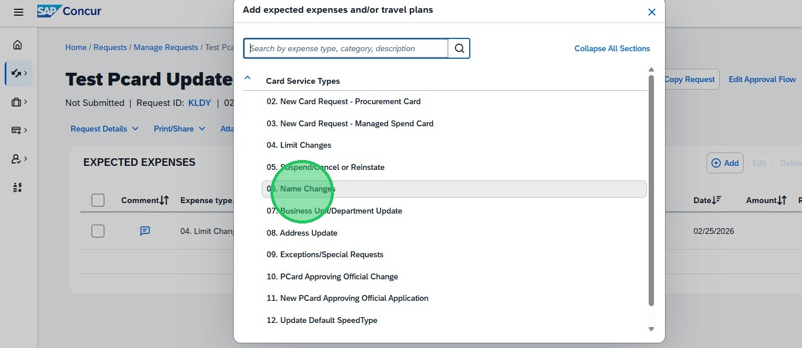Click the dialog list scrollbar thumb
This screenshot has height=348, width=802.
651,190
